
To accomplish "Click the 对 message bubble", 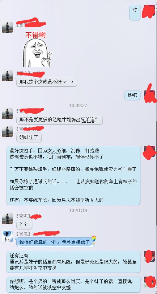I will pos(135,12).
